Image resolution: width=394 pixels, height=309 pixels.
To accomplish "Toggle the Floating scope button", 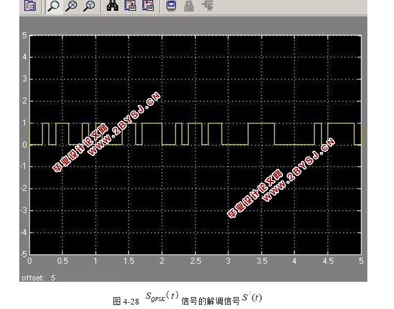I will (x=171, y=6).
